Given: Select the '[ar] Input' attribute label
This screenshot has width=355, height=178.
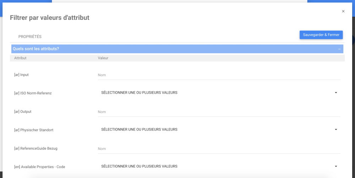Looking at the screenshot, I should [22, 75].
